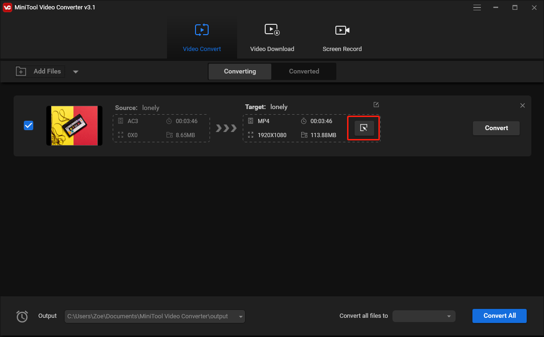The height and width of the screenshot is (337, 544).
Task: Open the Convert all files to dropdown
Action: tap(424, 316)
